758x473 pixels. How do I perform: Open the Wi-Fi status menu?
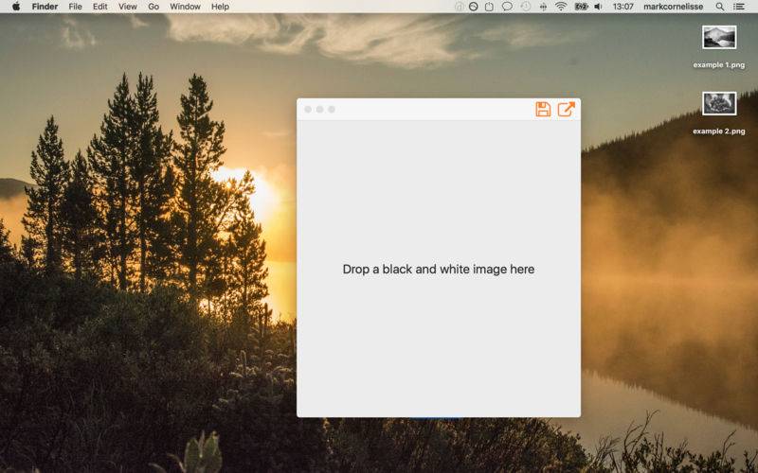561,7
